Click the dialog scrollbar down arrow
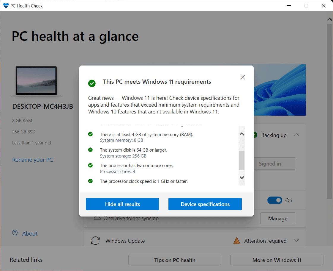Screen dimensions: 333x271 pos(242,177)
